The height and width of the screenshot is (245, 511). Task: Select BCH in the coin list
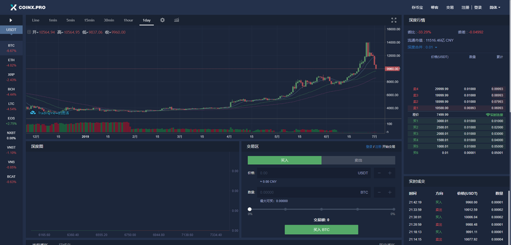(x=11, y=92)
